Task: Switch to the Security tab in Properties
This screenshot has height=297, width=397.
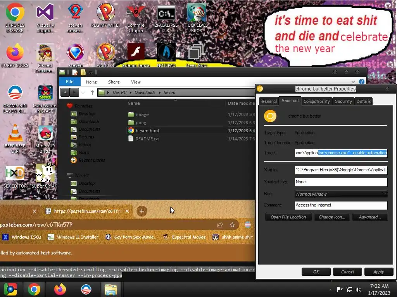Action: 343,101
